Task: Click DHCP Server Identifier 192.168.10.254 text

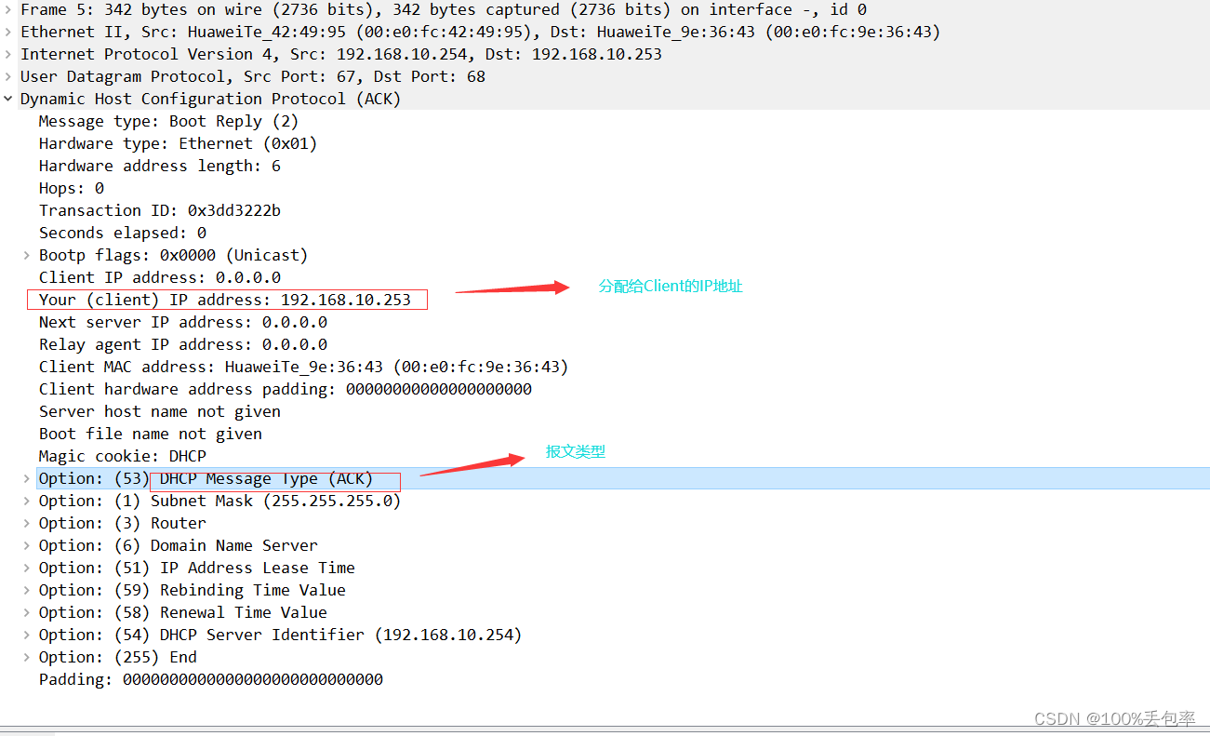Action: [340, 636]
